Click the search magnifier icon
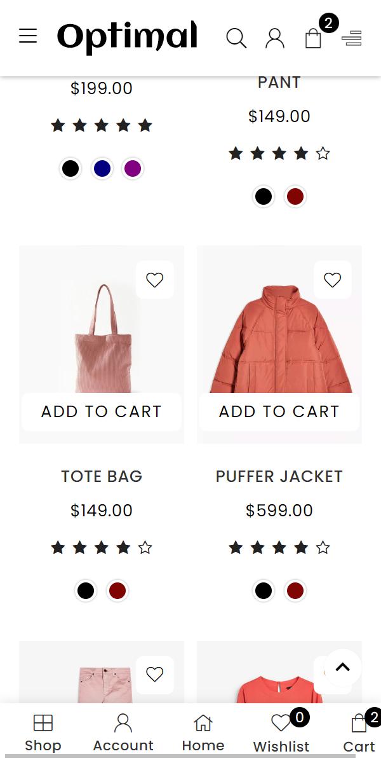This screenshot has width=381, height=763. point(236,38)
